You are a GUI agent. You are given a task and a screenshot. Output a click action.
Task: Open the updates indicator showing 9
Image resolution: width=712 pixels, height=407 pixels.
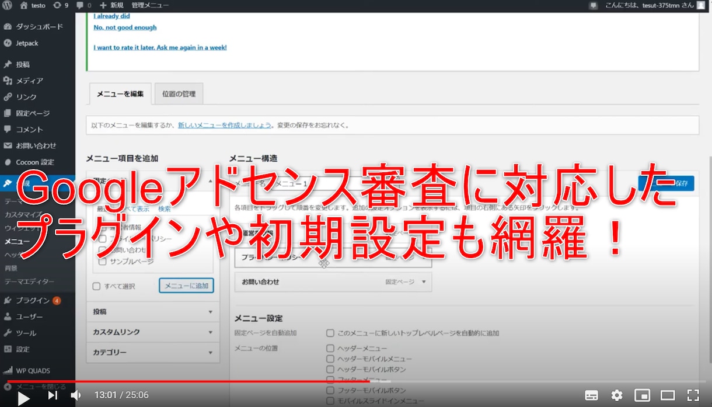(60, 5)
